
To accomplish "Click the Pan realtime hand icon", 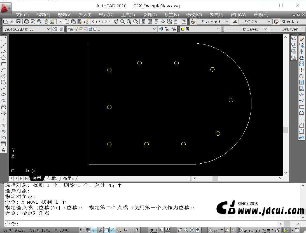I will pyautogui.click(x=116, y=22).
